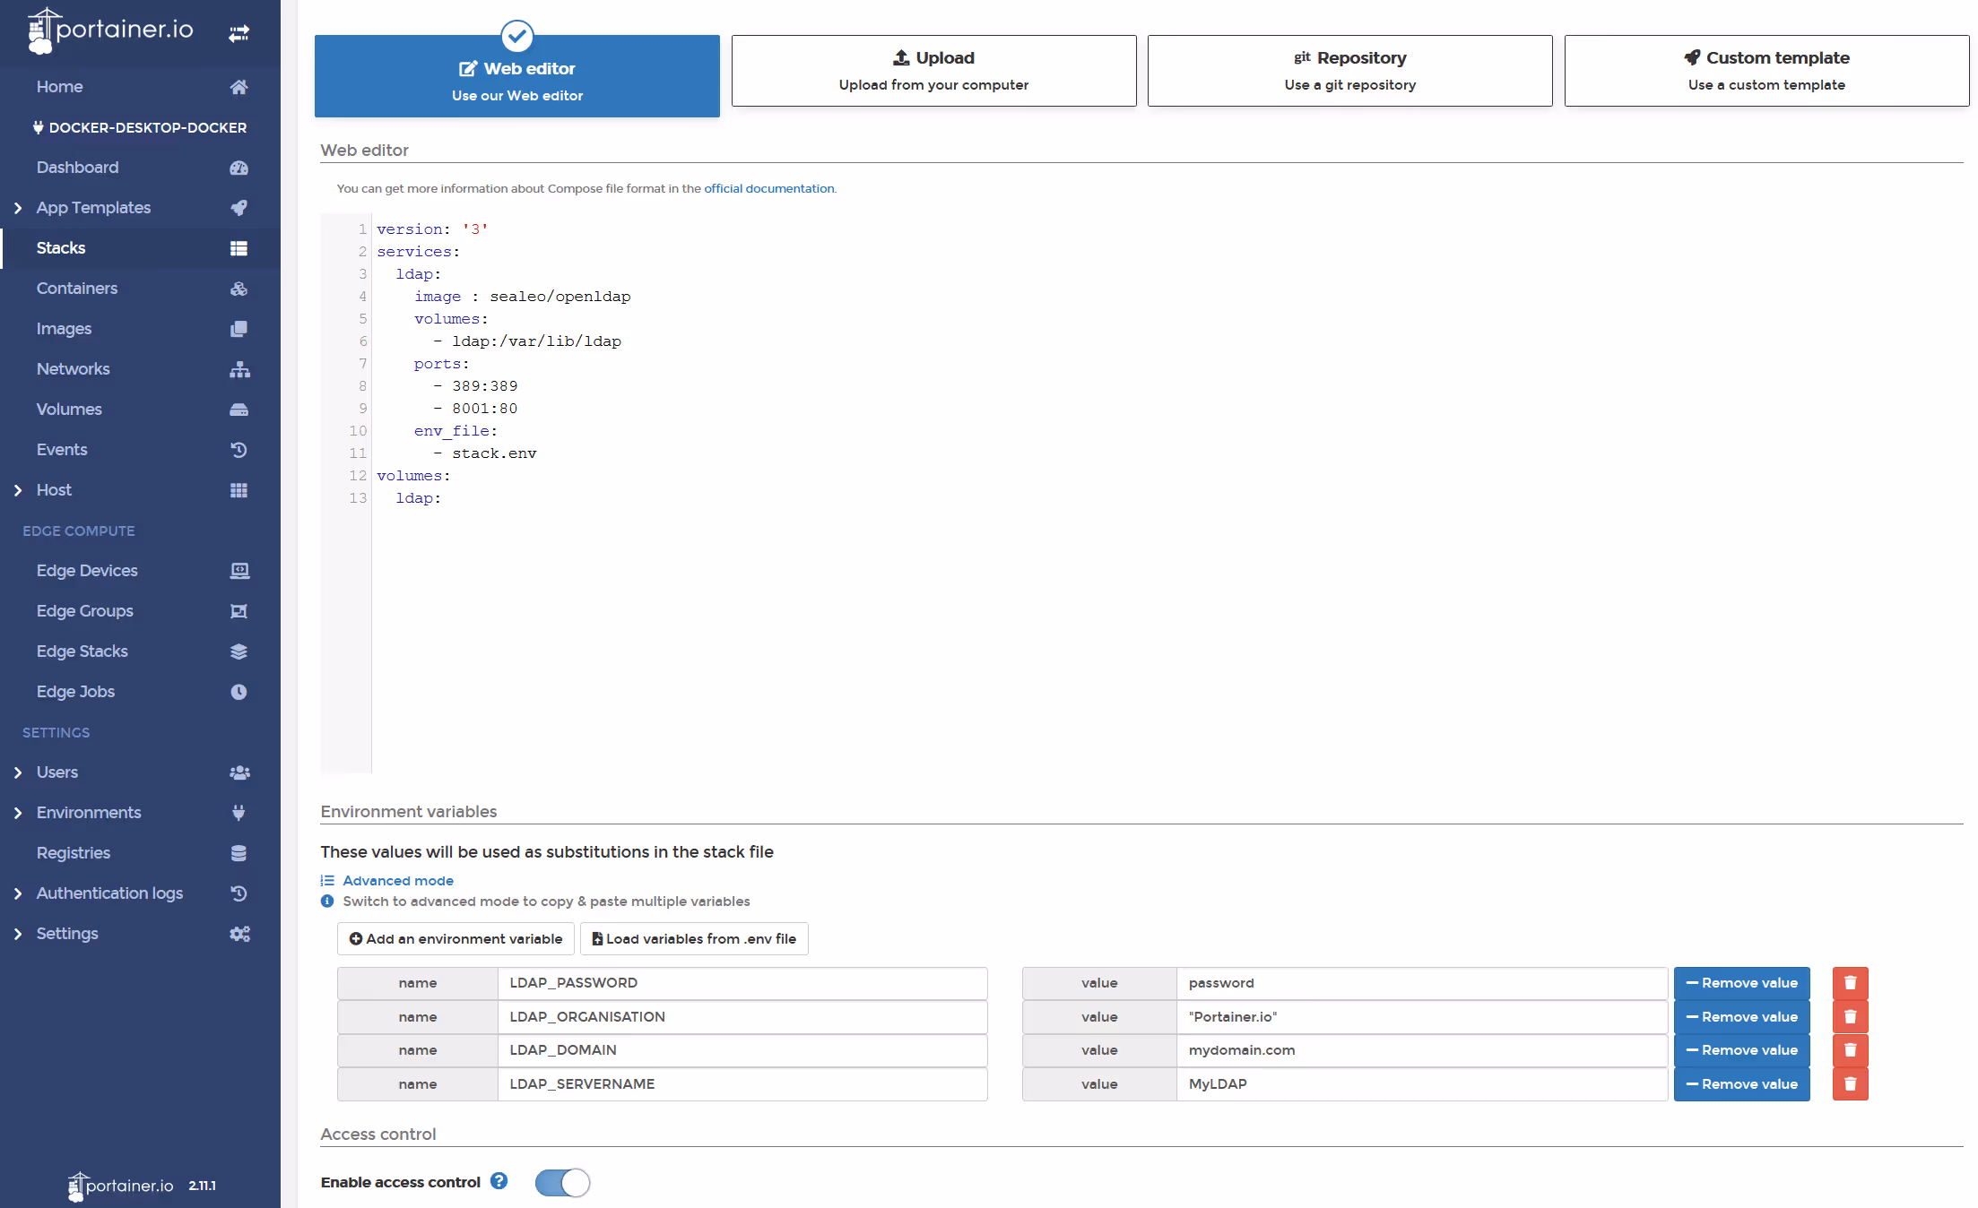1978x1208 pixels.
Task: Click the Edge Stacks layers icon
Action: 239,651
